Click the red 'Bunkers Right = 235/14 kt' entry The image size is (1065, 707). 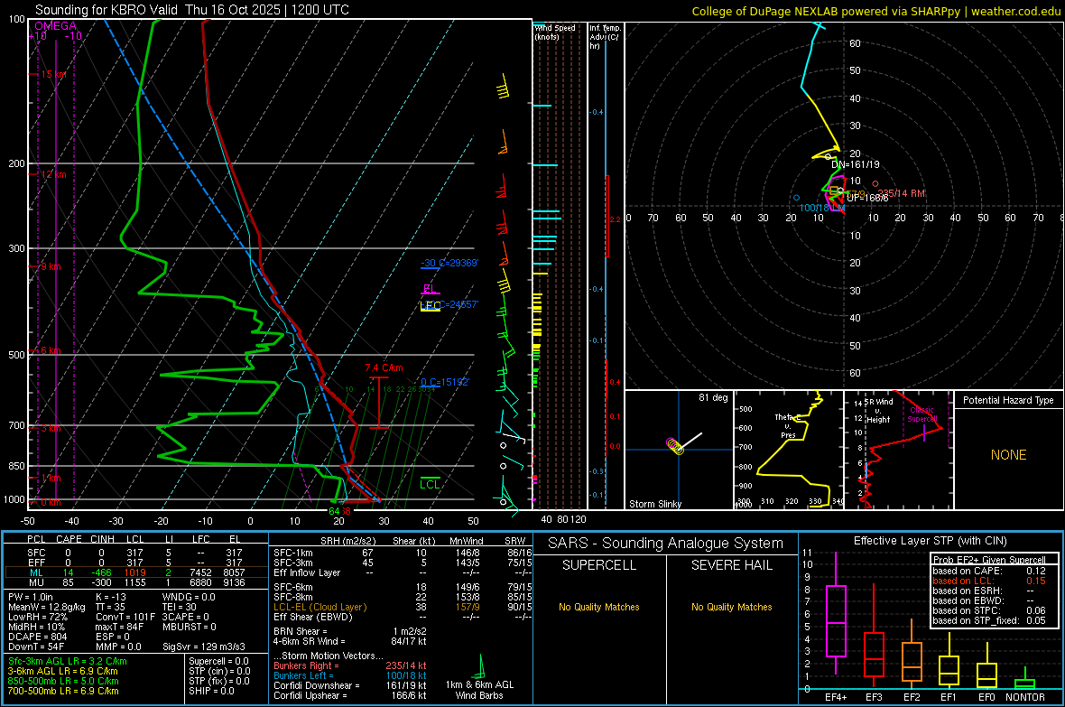coord(350,665)
